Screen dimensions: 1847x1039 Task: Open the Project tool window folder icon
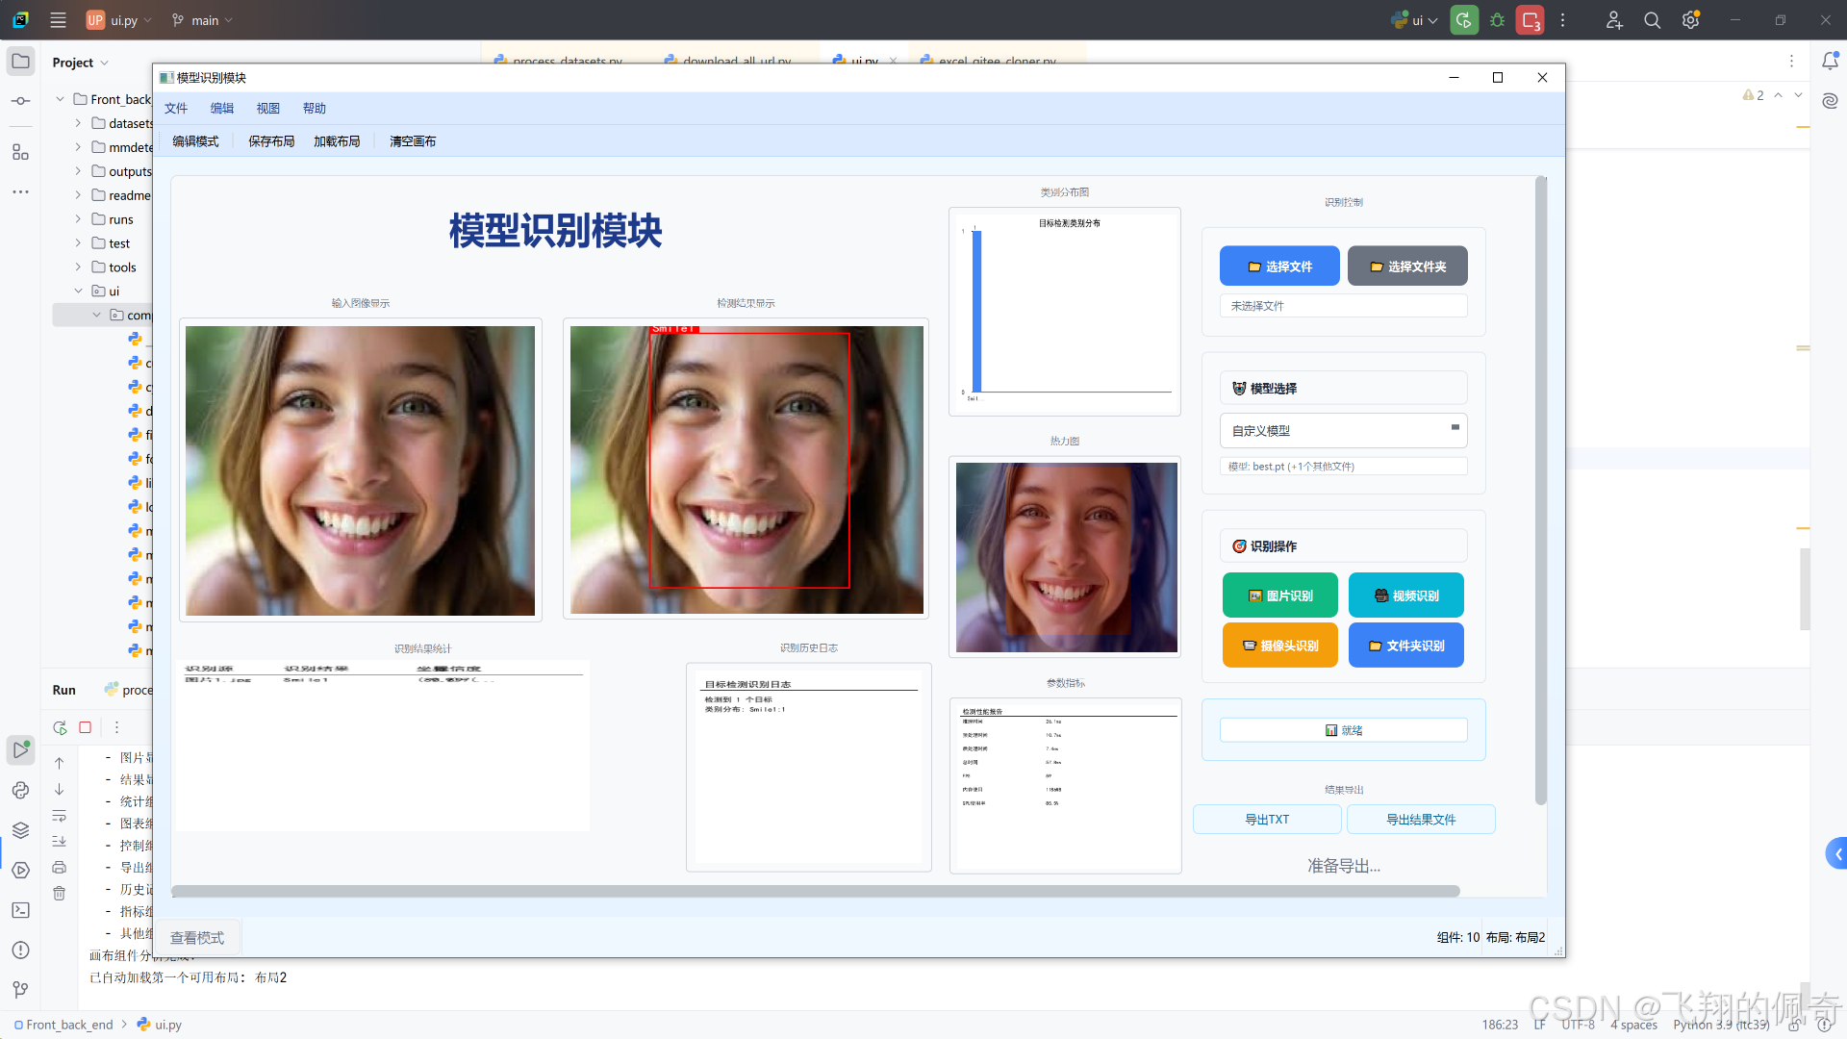coord(20,62)
